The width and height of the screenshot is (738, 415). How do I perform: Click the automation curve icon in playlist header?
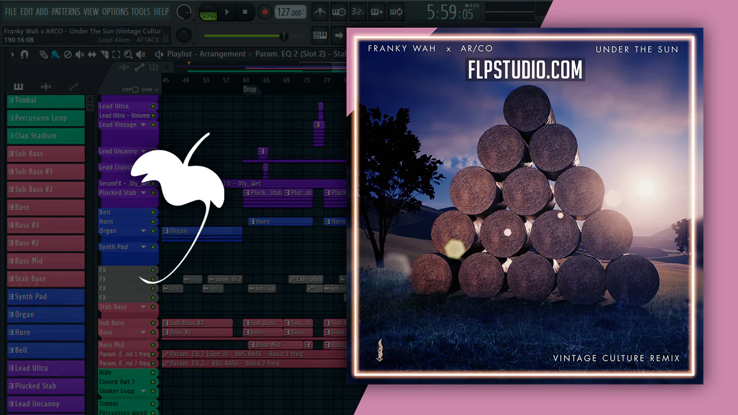point(140,67)
